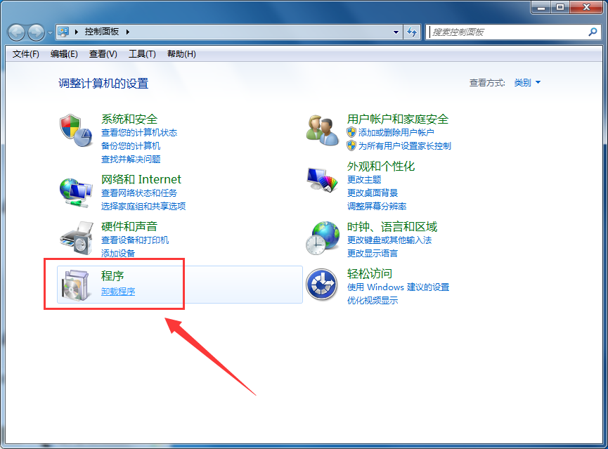608x449 pixels.
Task: Open the 时钟、语言和区域 category link
Action: (x=392, y=226)
